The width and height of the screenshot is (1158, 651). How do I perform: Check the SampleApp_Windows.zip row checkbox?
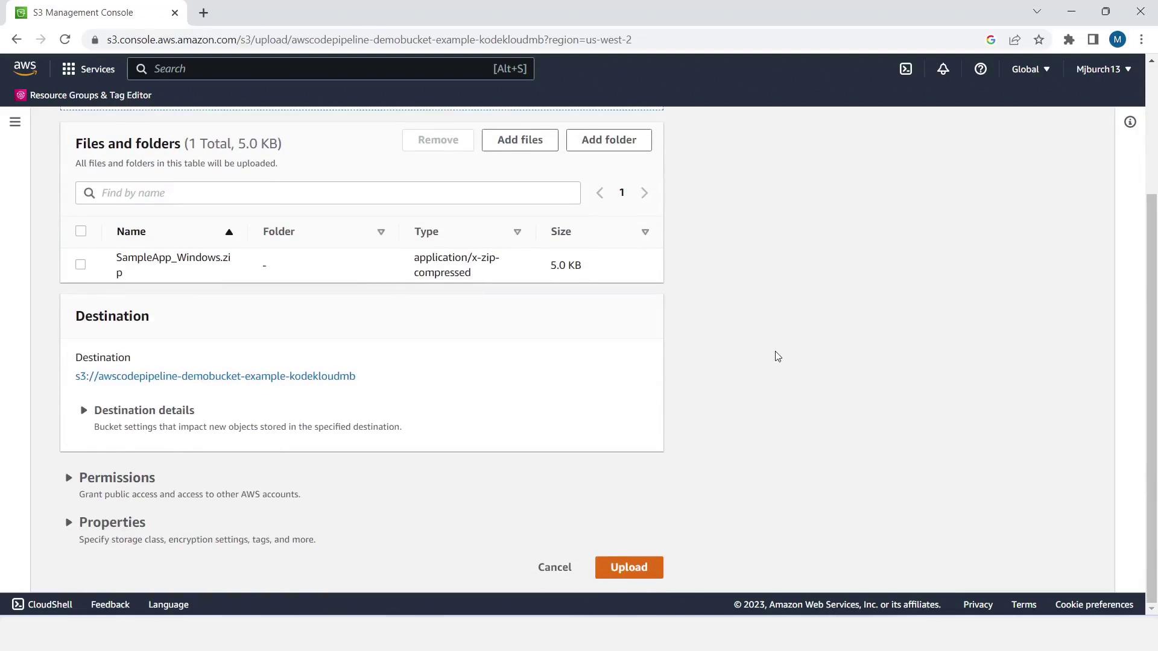click(x=81, y=265)
